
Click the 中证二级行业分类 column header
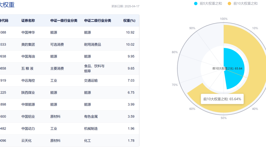(98, 21)
